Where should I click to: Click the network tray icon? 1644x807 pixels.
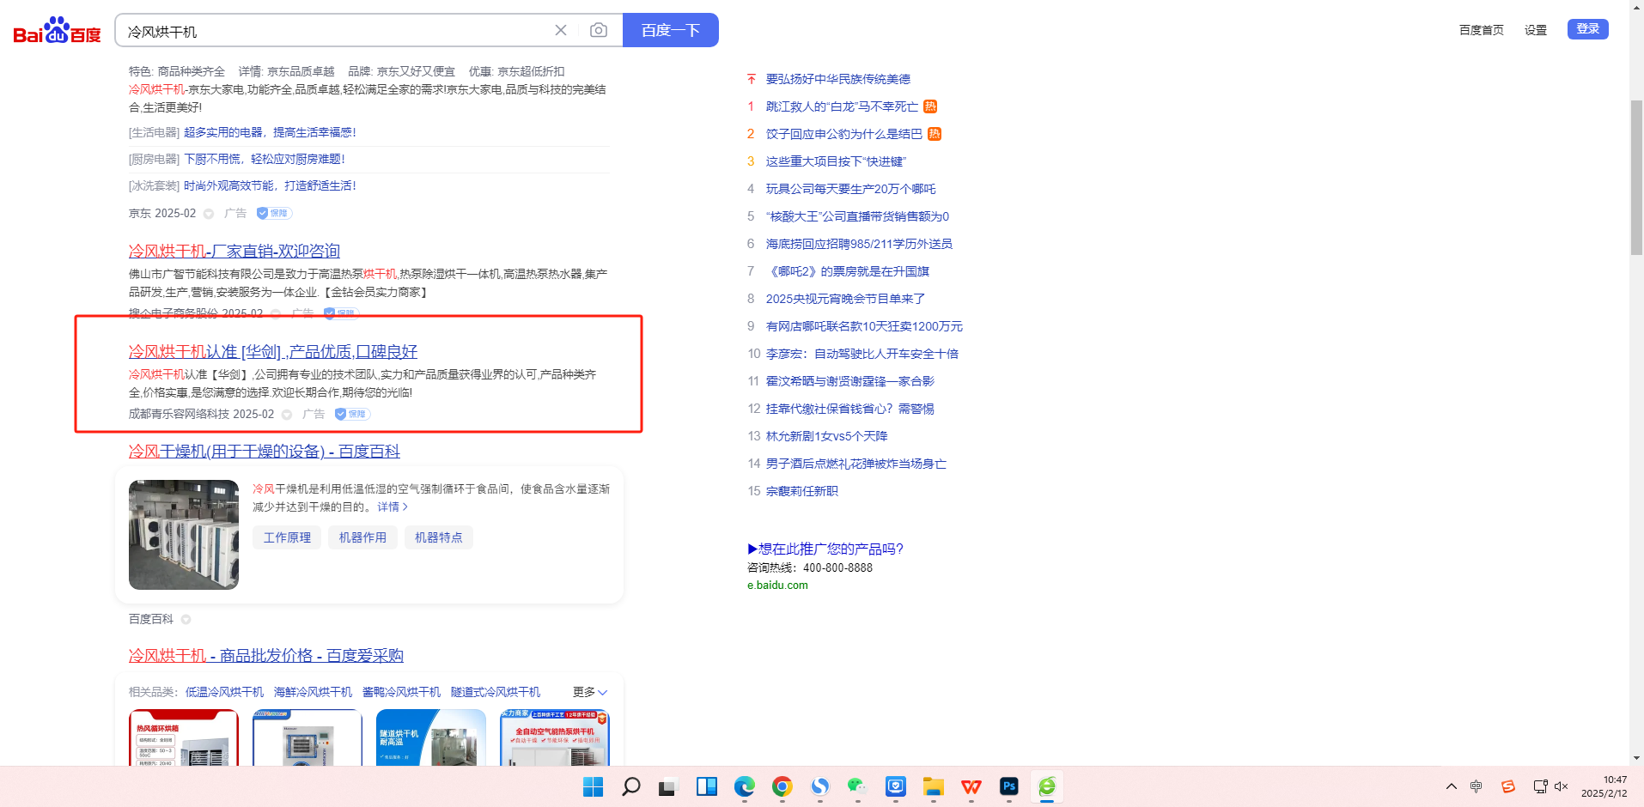tap(1540, 786)
